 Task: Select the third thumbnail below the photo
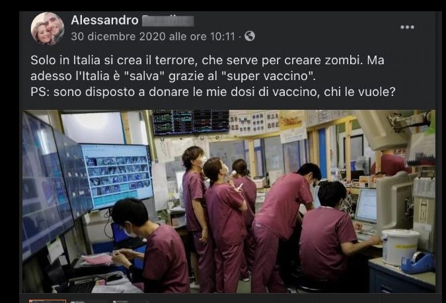(x=130, y=301)
